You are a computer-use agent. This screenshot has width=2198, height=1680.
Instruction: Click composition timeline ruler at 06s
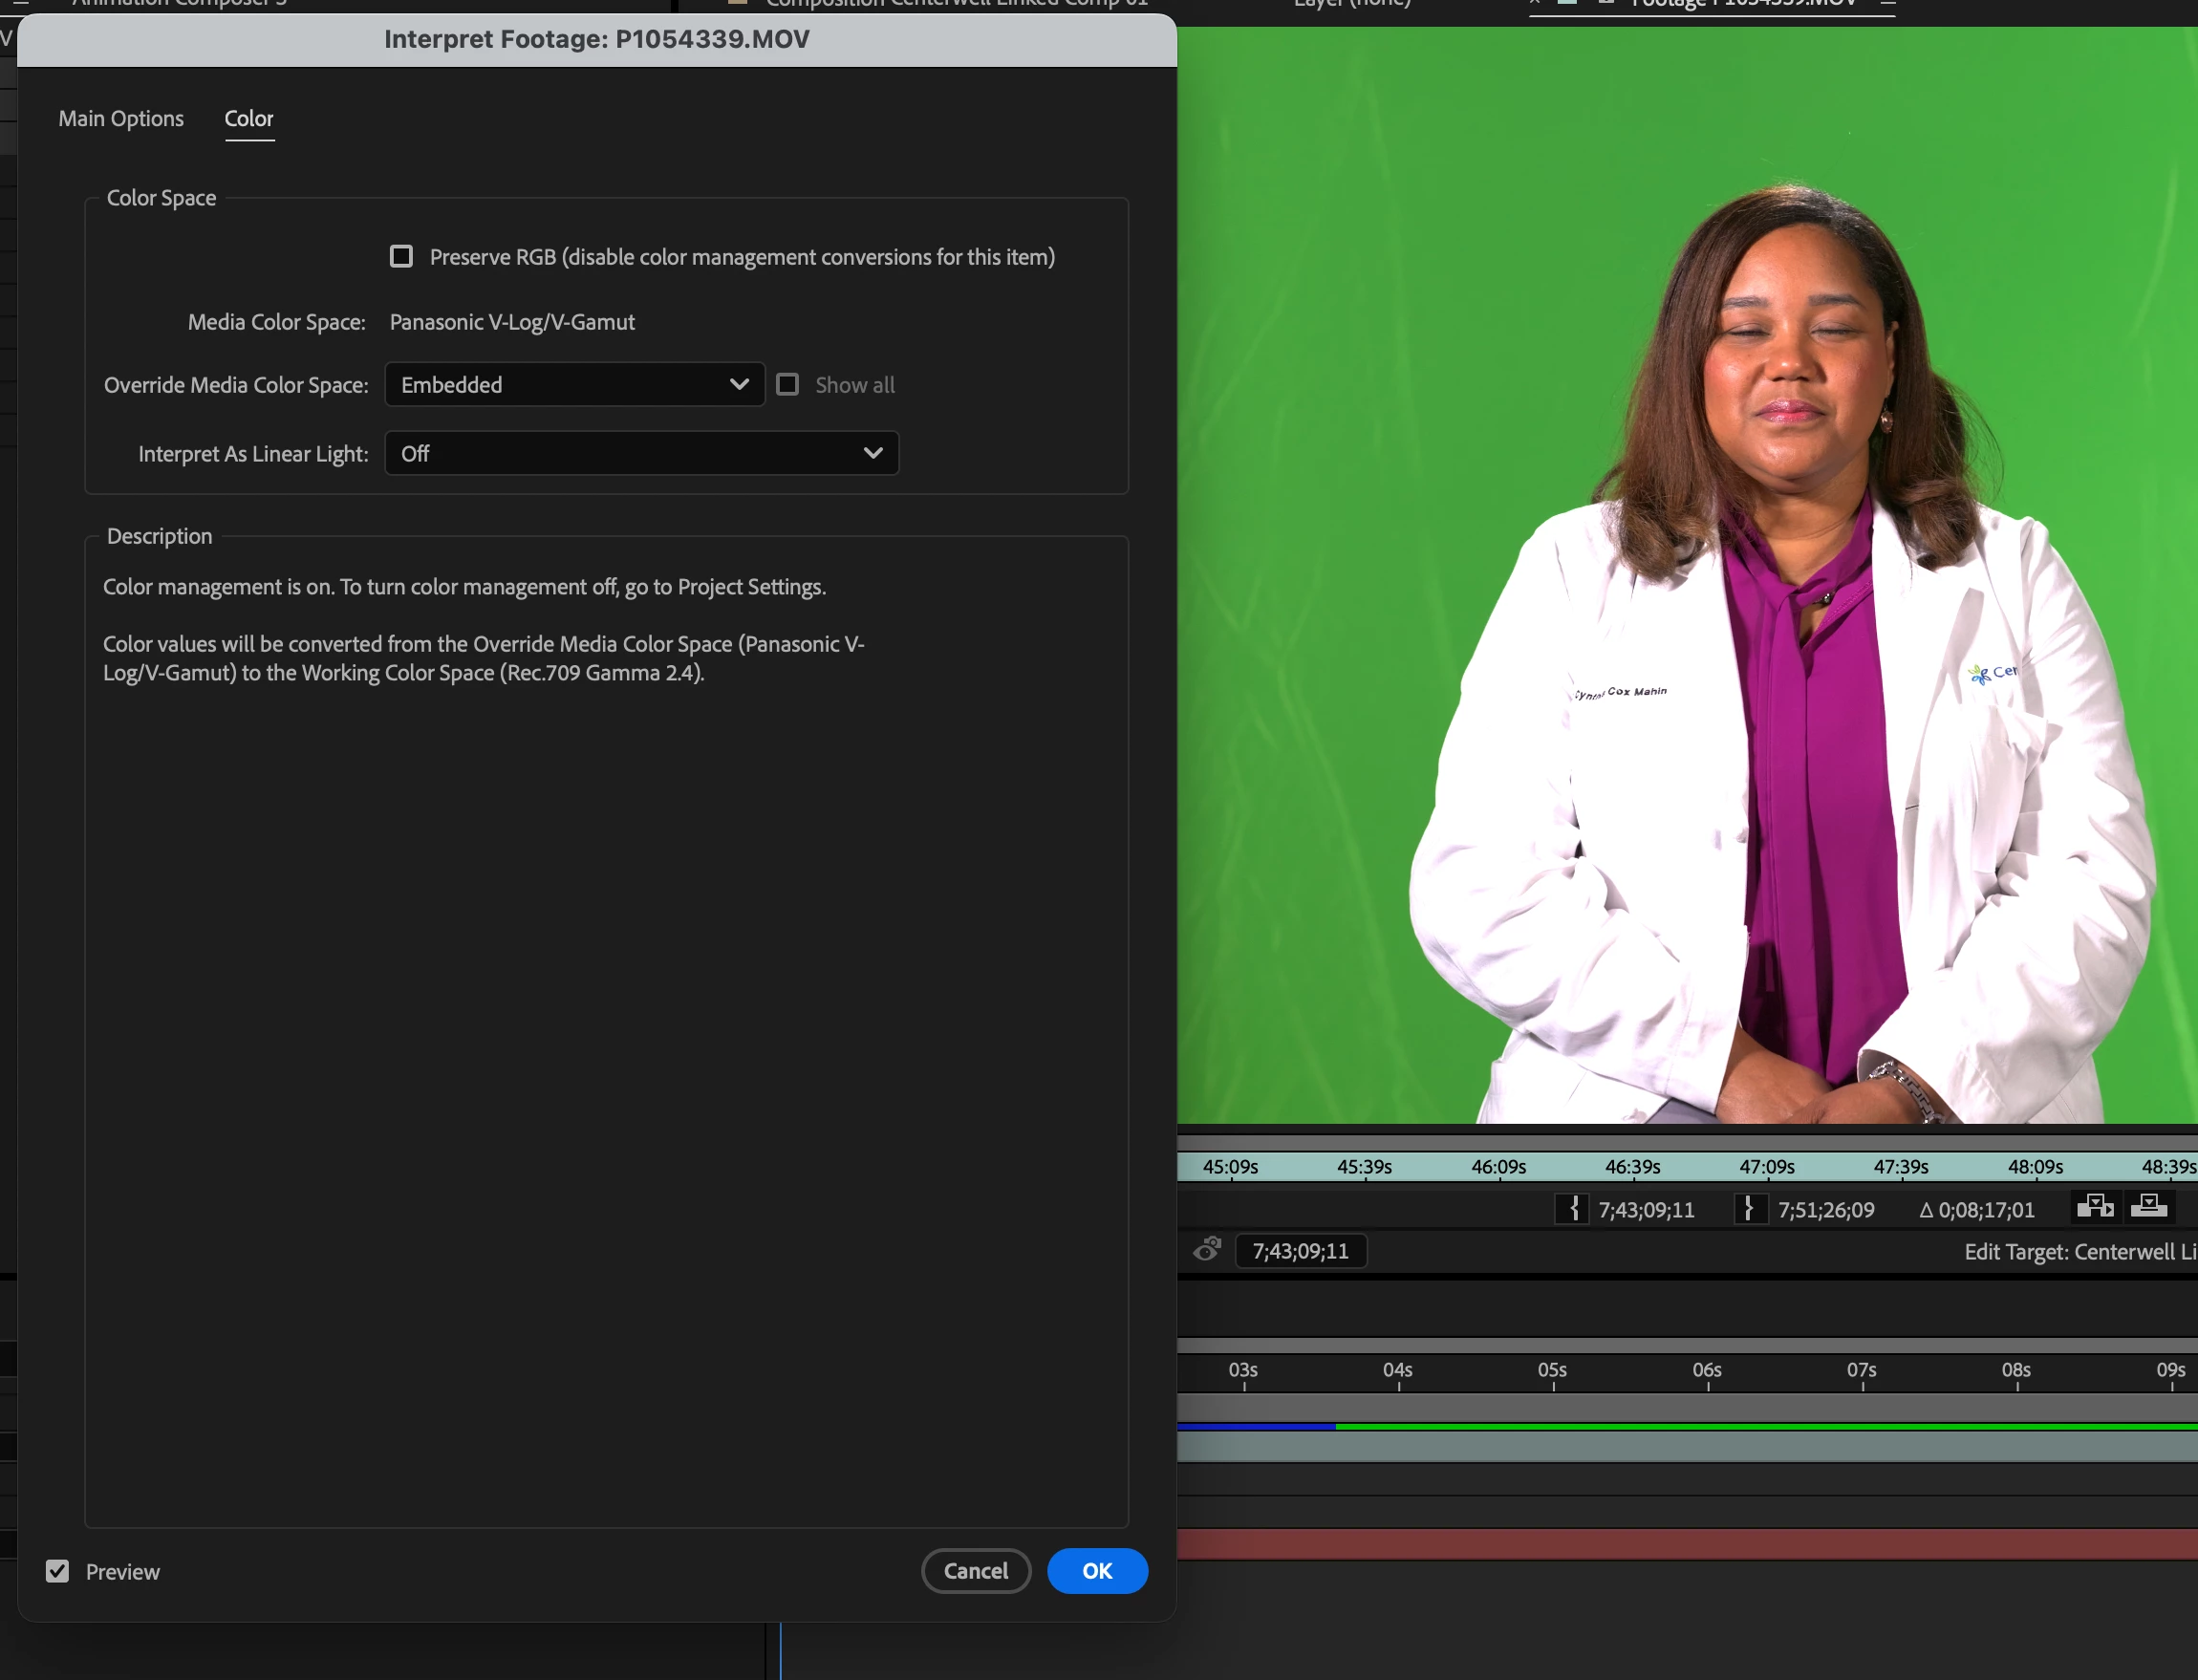point(1707,1371)
